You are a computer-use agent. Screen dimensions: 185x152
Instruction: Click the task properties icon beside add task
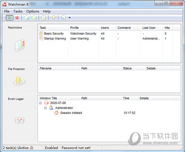point(34,18)
